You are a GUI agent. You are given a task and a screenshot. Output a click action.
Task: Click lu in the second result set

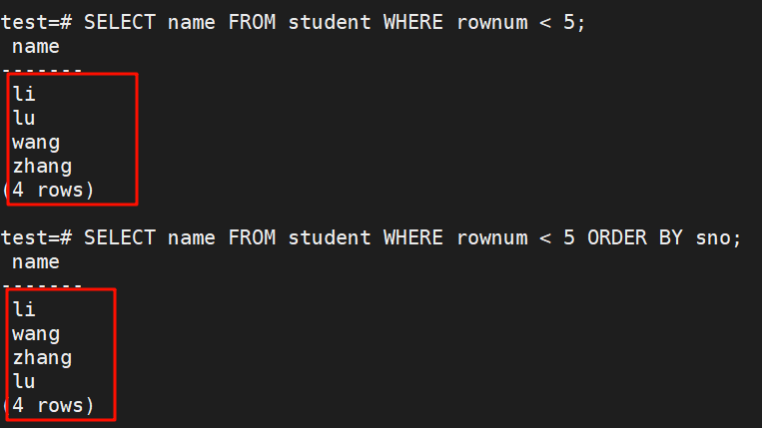24,381
